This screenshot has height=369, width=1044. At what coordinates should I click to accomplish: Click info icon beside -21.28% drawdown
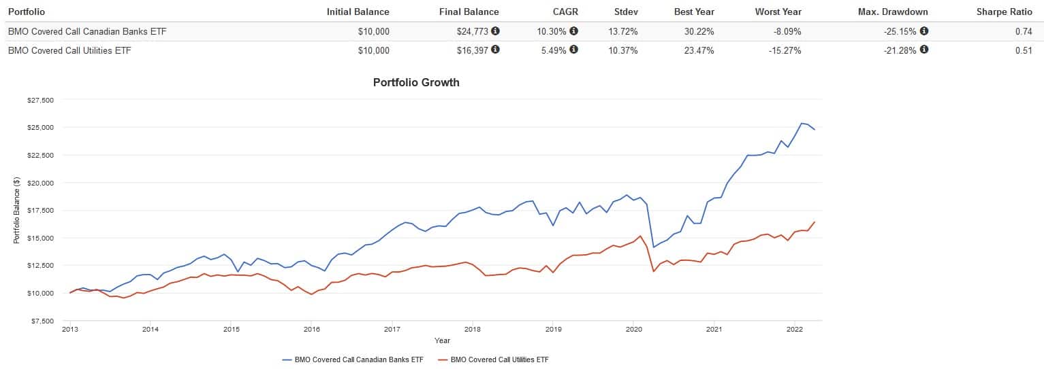[x=924, y=50]
